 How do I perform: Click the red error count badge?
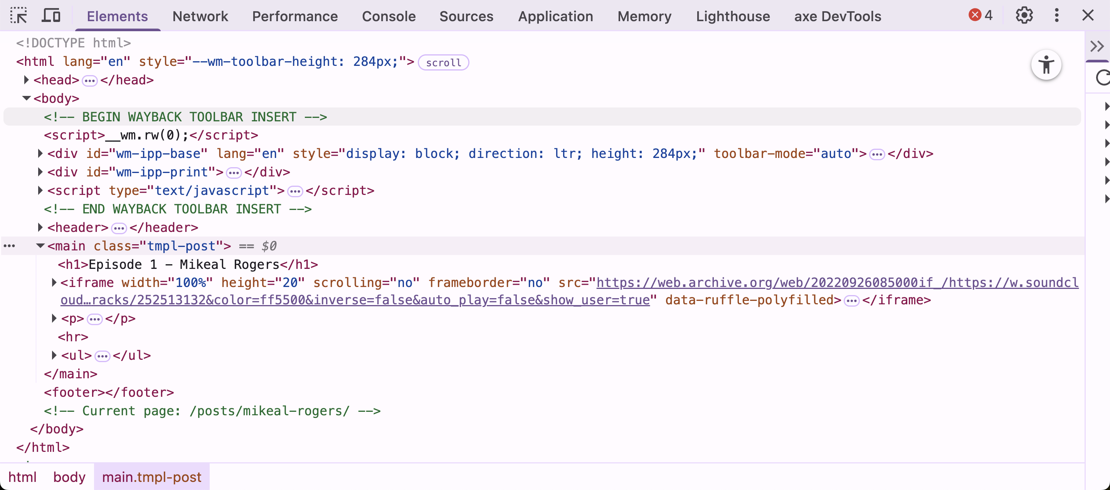[x=980, y=15]
